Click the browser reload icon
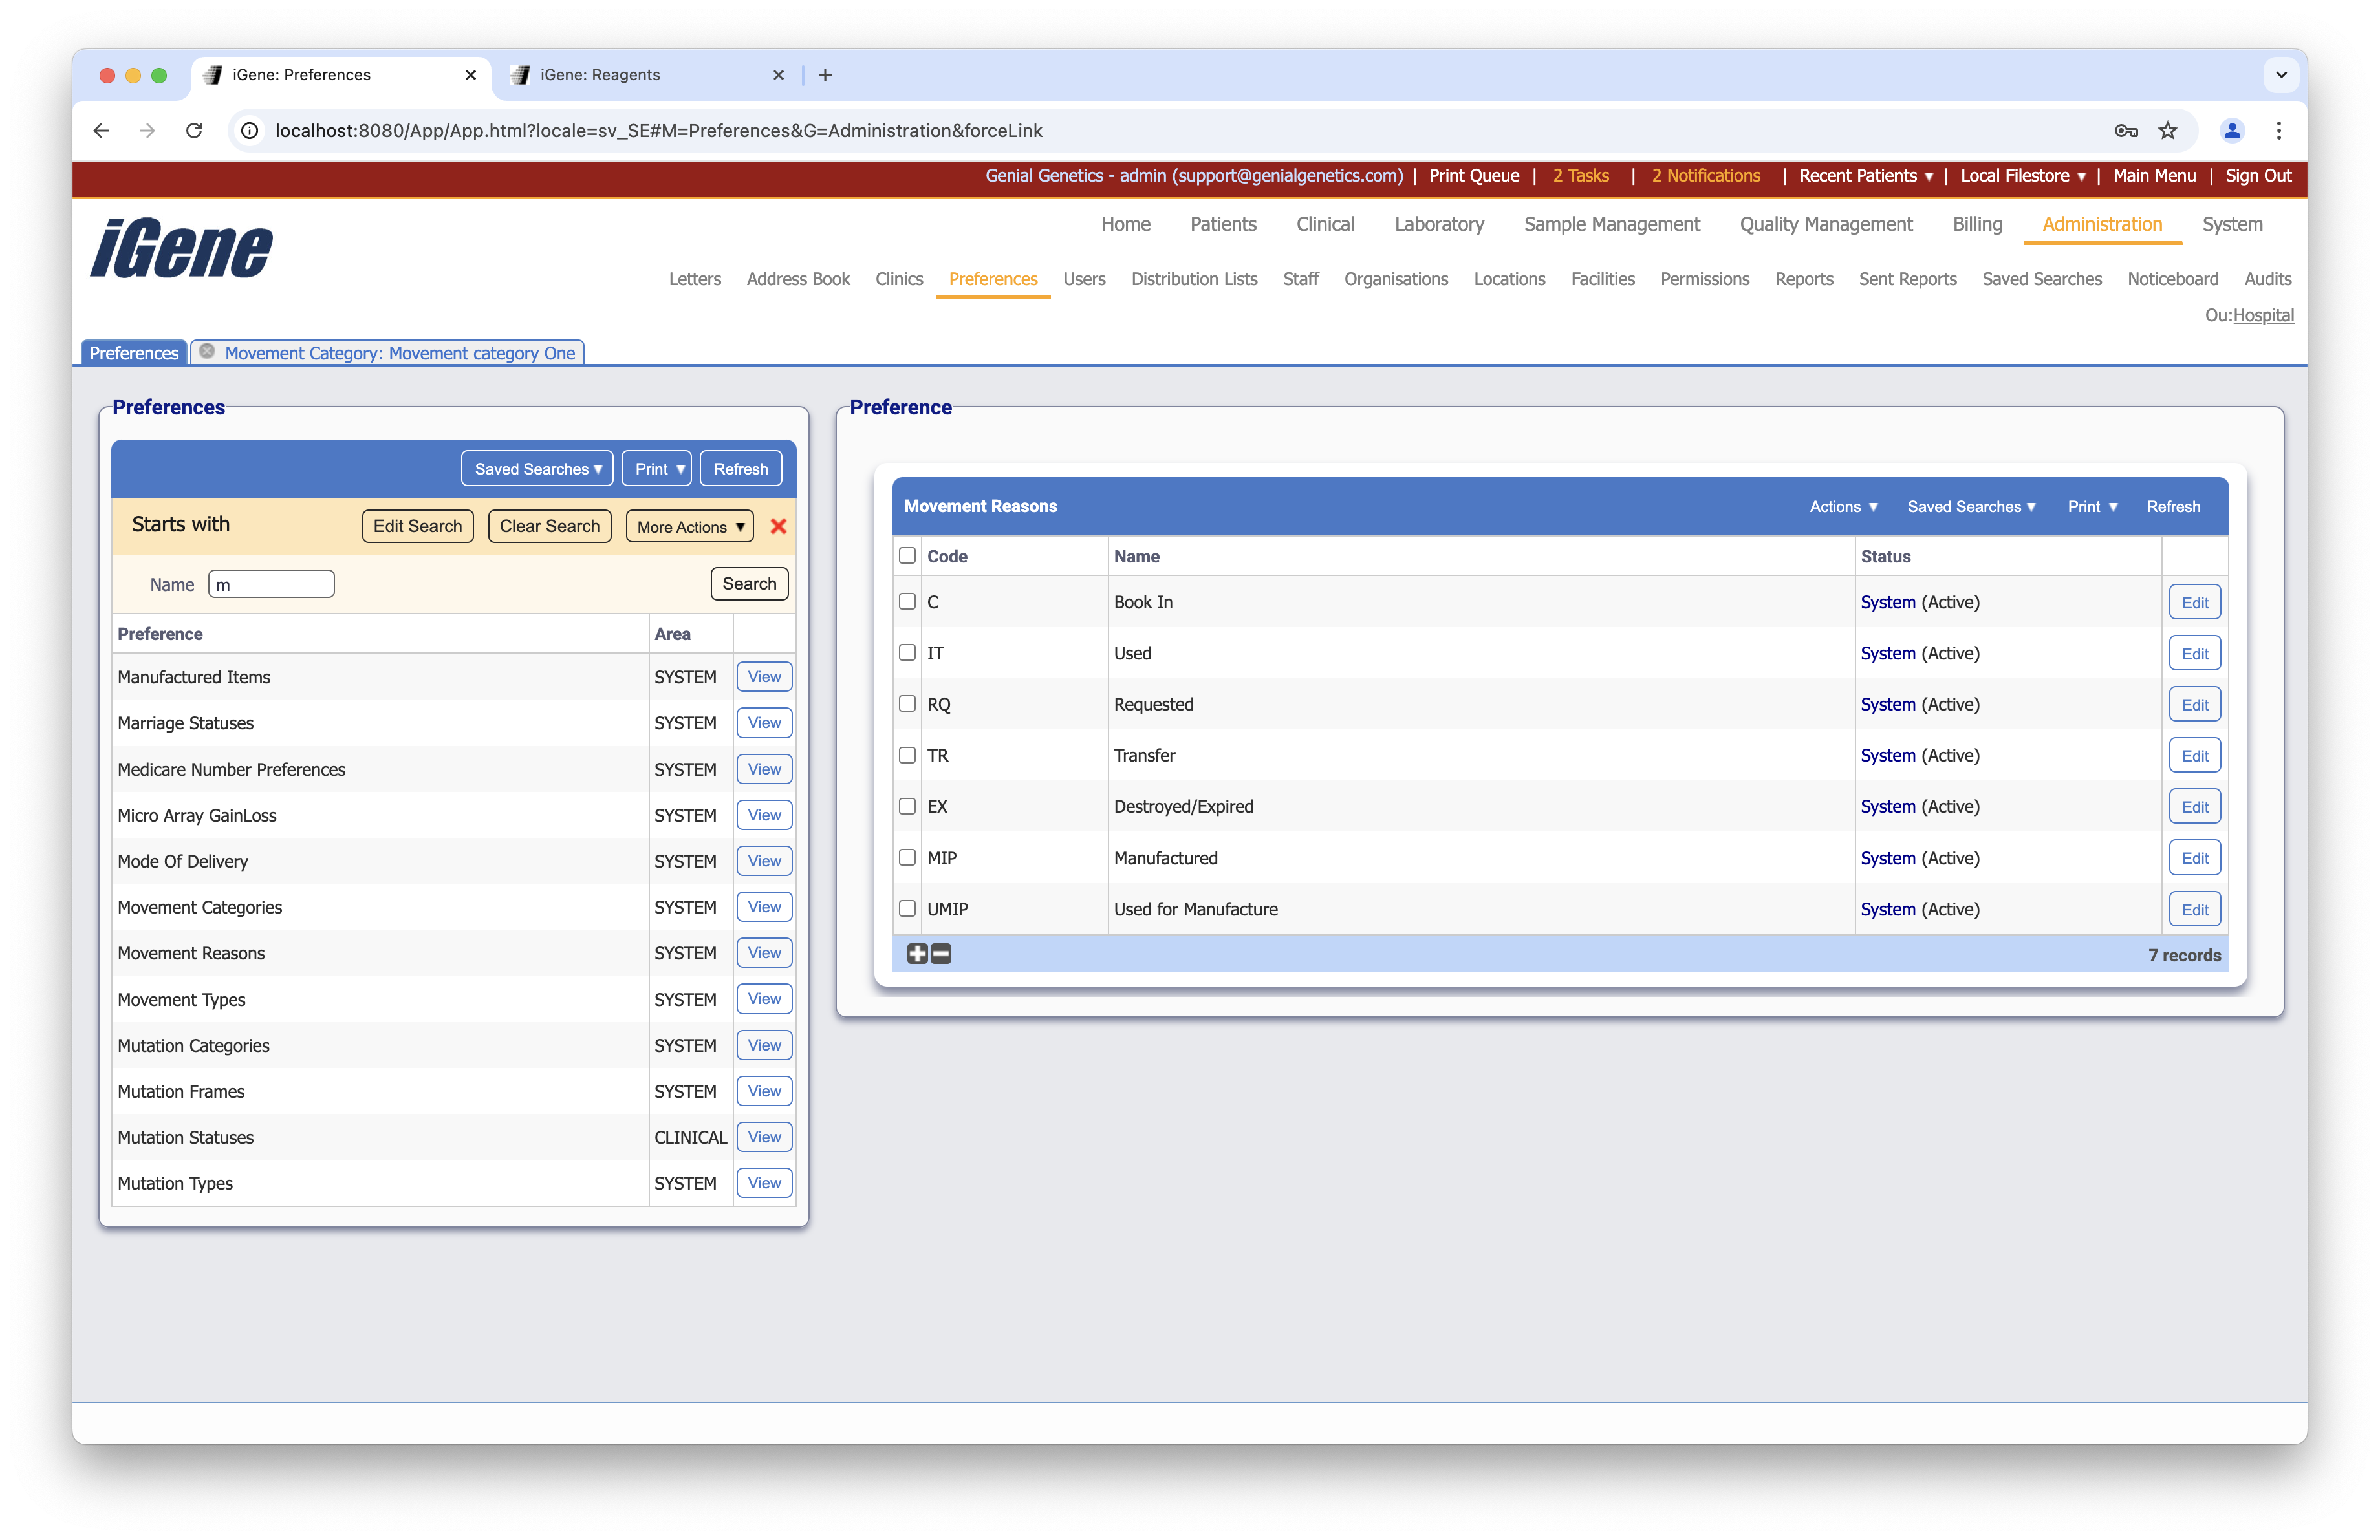The width and height of the screenshot is (2380, 1540). pos(194,131)
